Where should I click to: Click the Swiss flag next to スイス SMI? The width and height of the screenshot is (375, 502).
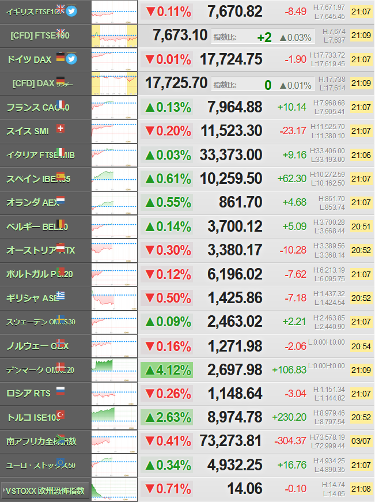coord(60,129)
